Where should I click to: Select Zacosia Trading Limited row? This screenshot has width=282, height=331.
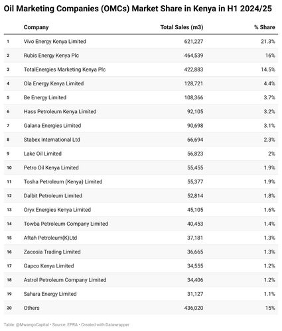(x=141, y=252)
